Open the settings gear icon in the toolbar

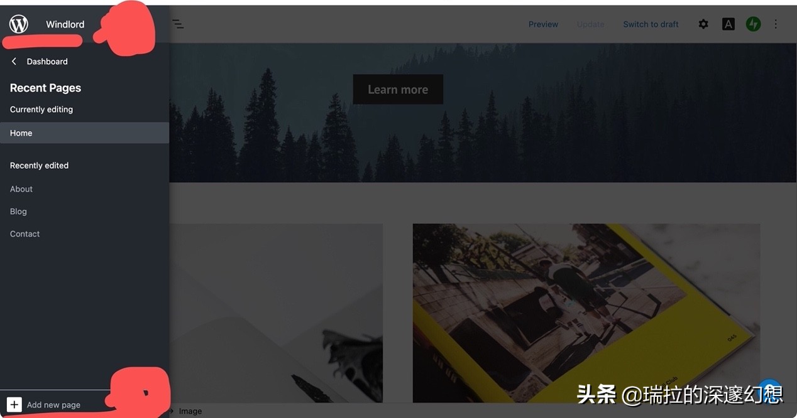coord(703,23)
